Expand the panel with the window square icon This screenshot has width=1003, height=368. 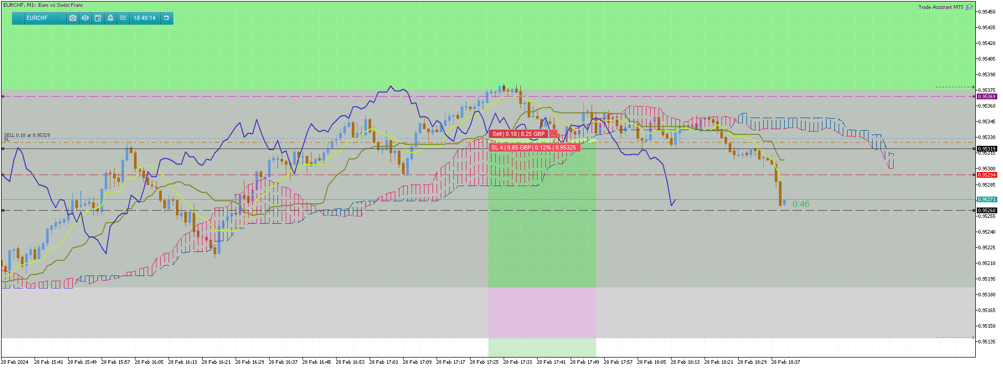click(x=166, y=18)
